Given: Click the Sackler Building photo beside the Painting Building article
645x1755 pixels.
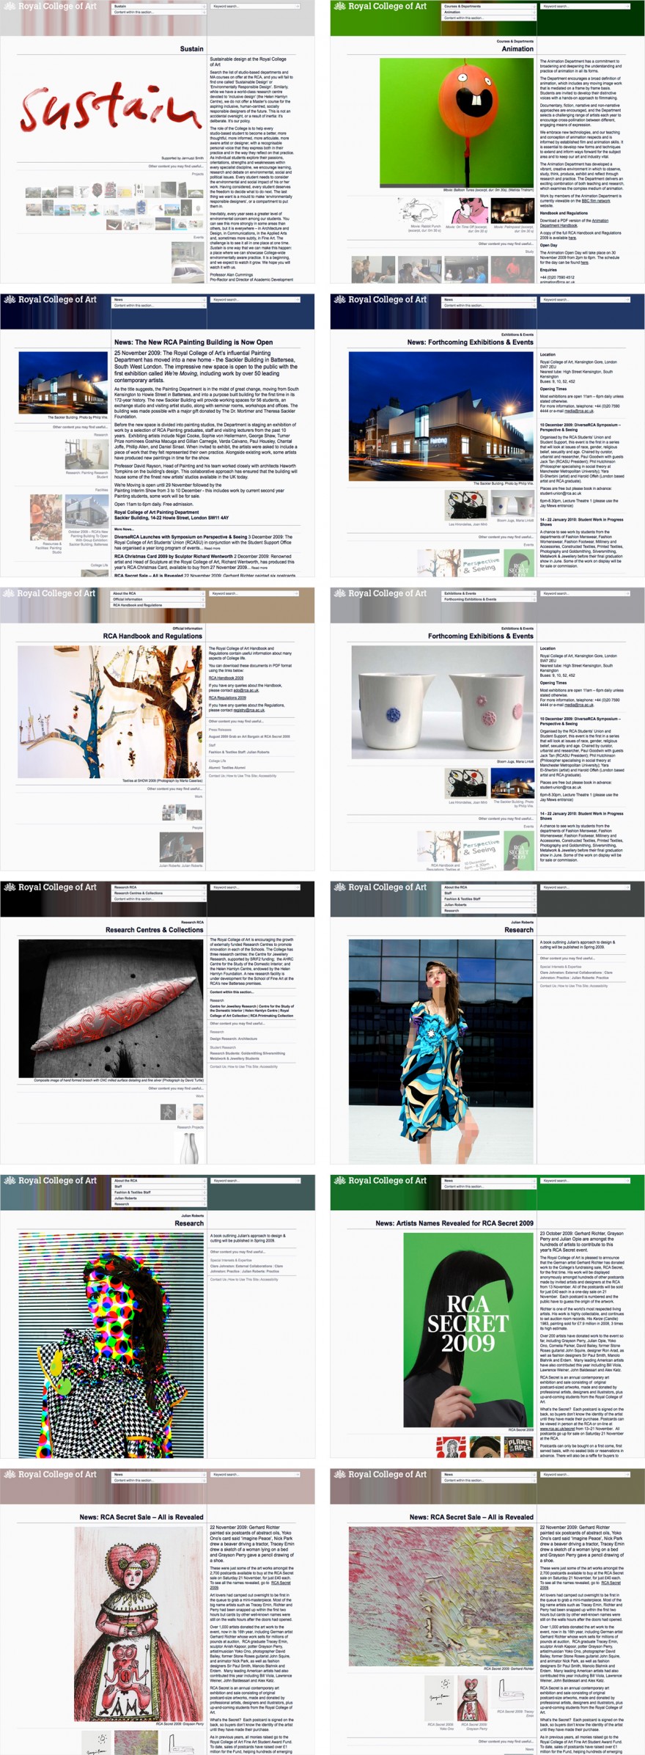Looking at the screenshot, I should pos(64,383).
